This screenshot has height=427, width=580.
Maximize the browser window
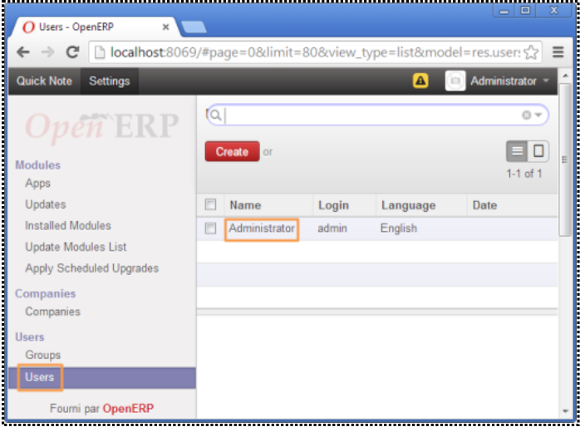pyautogui.click(x=525, y=10)
